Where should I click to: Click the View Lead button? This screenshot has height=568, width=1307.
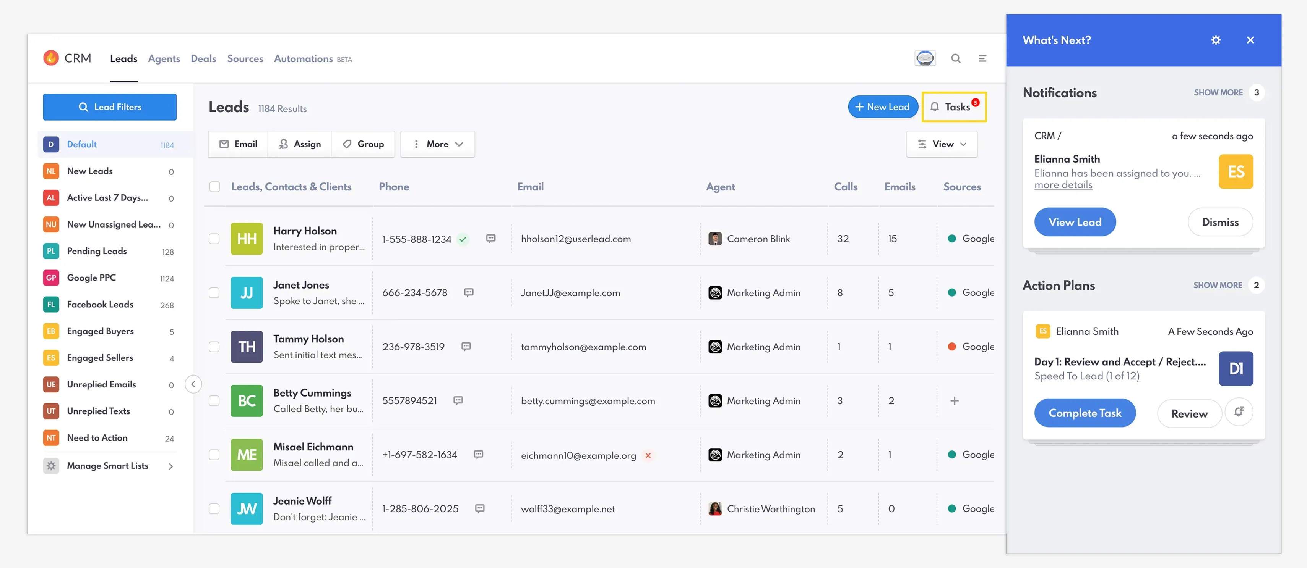click(1075, 222)
